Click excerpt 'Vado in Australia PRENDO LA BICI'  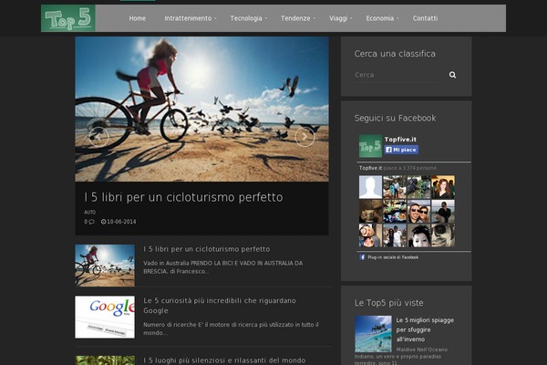(223, 267)
